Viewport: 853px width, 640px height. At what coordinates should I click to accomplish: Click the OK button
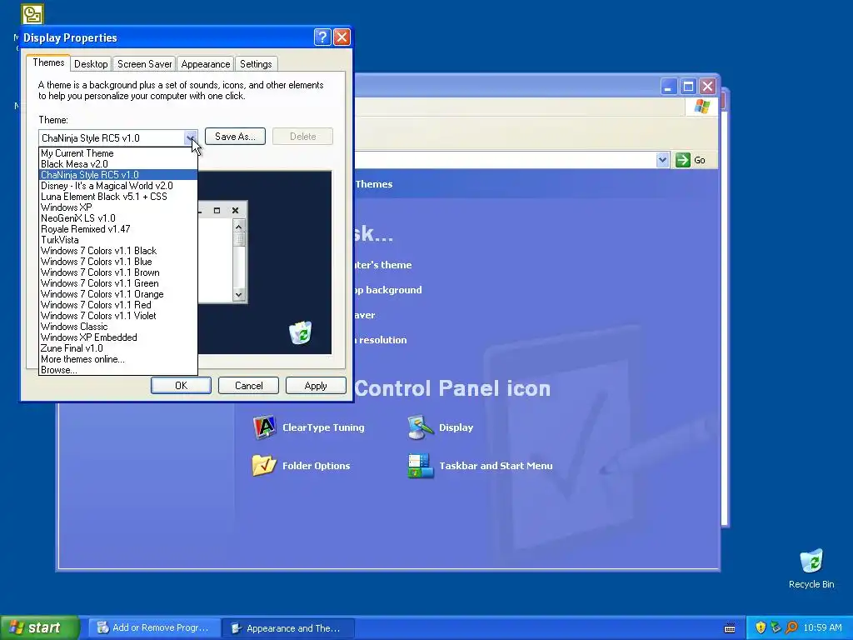(181, 385)
